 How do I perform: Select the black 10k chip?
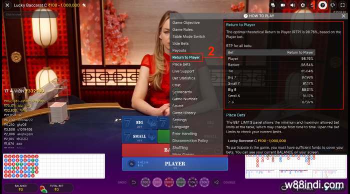pyautogui.click(x=192, y=183)
